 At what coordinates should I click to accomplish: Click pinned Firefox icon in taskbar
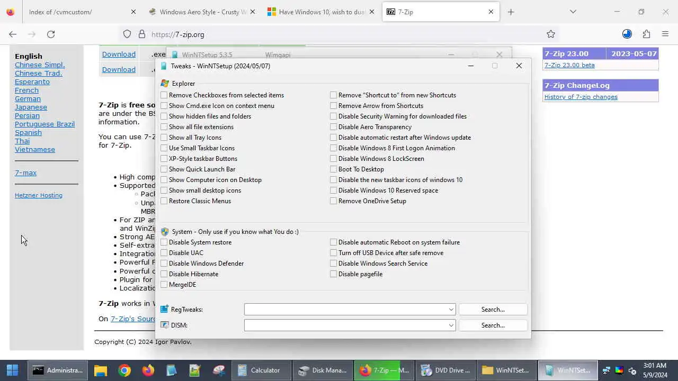click(148, 370)
